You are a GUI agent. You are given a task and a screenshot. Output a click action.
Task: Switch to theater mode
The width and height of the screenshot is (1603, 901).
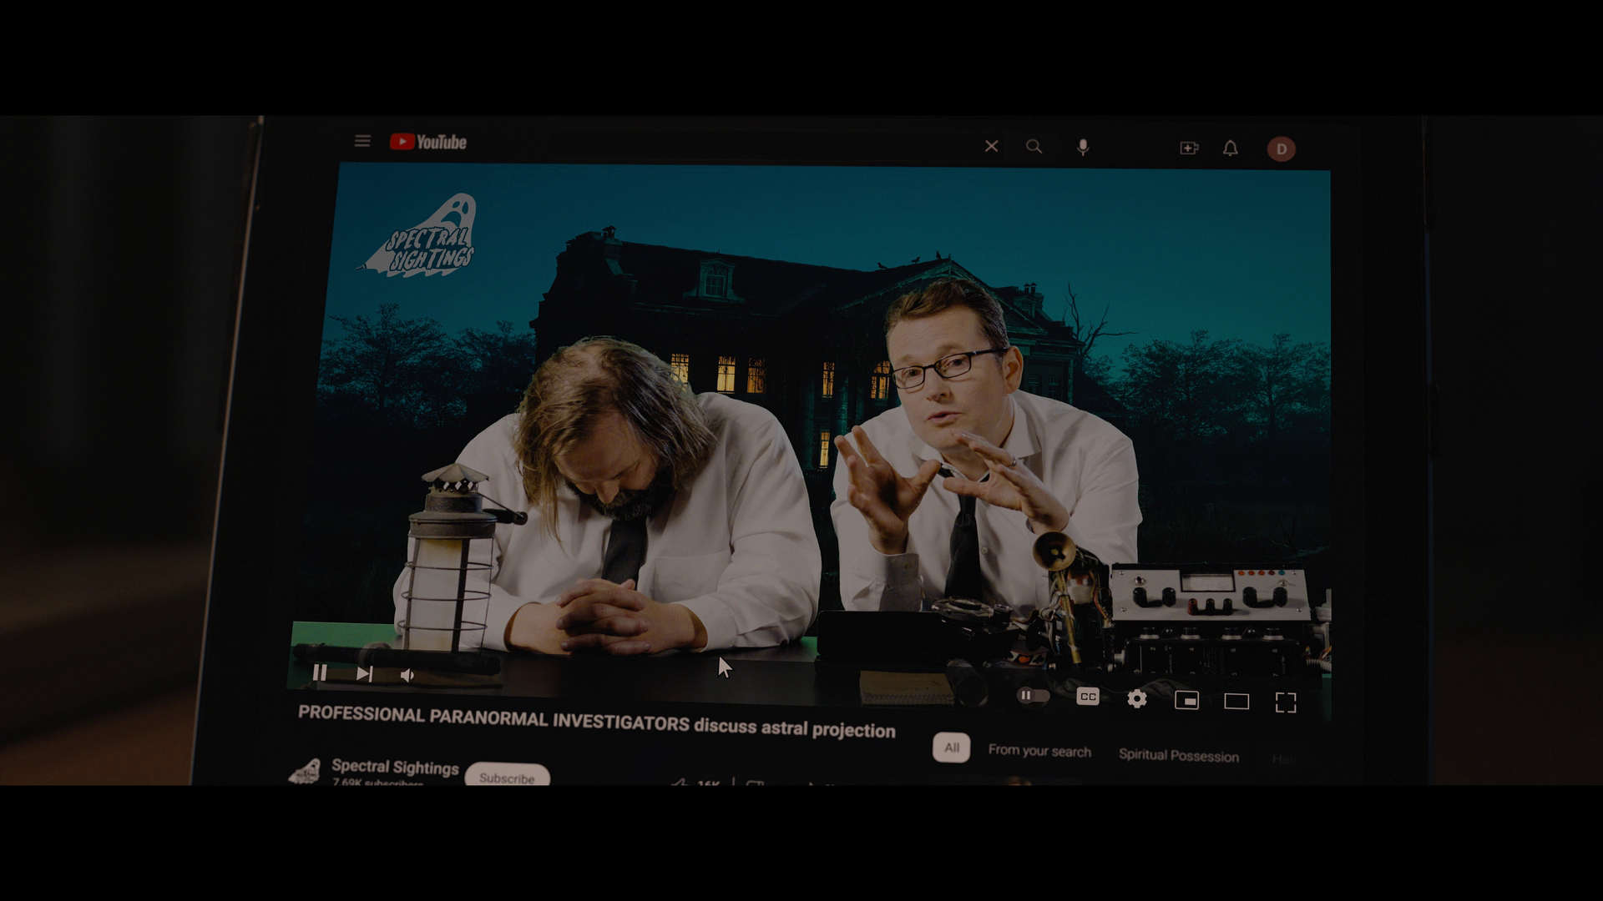tap(1236, 702)
